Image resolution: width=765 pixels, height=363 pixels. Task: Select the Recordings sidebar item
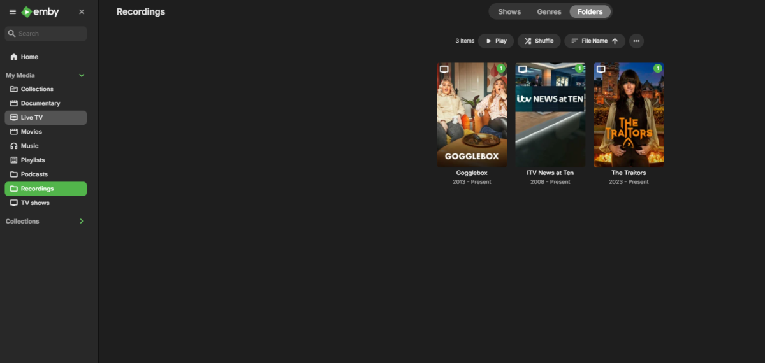coord(46,189)
